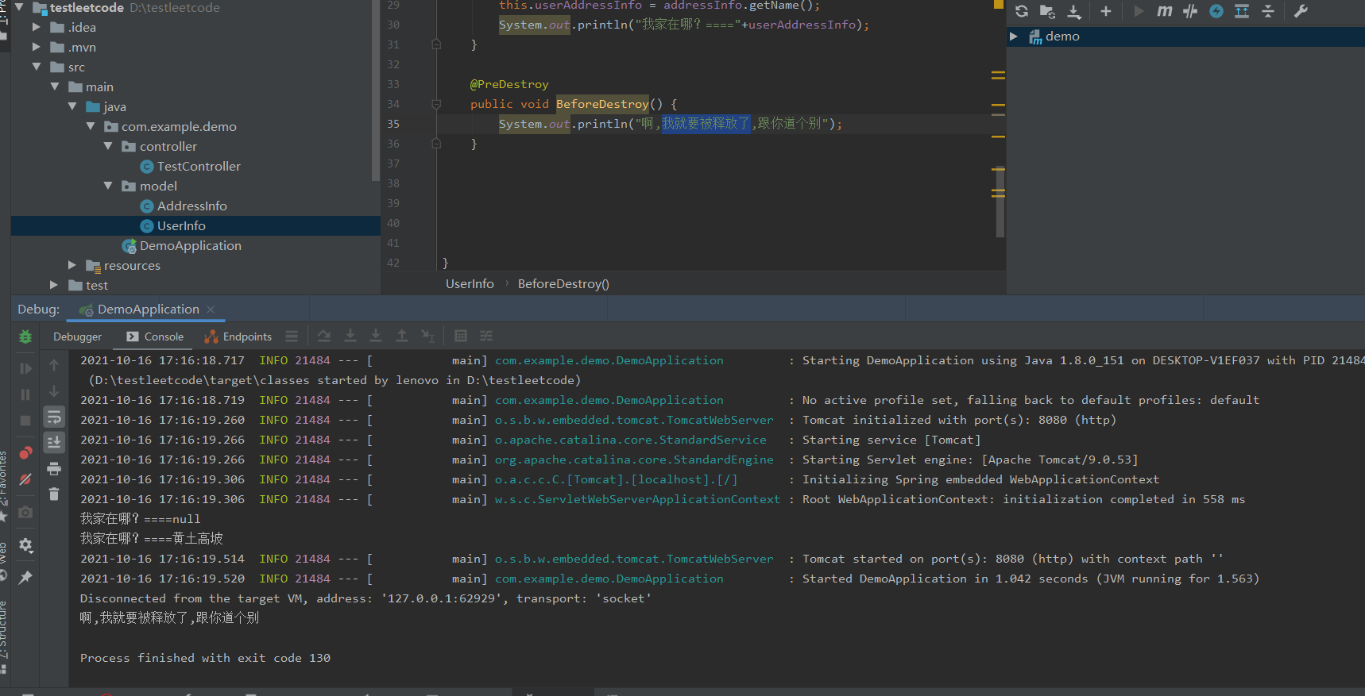Collapse the controller package

108,146
